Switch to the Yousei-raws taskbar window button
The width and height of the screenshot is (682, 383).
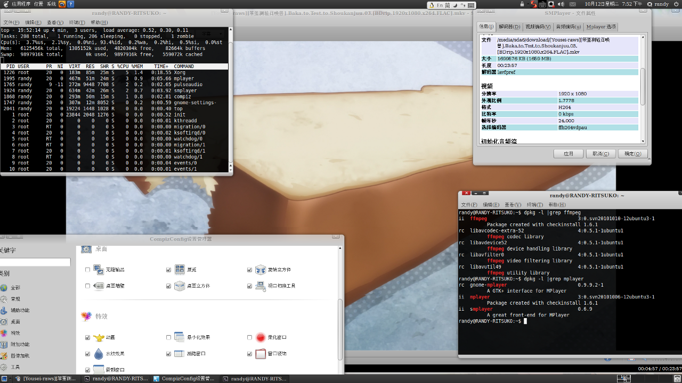click(x=45, y=379)
